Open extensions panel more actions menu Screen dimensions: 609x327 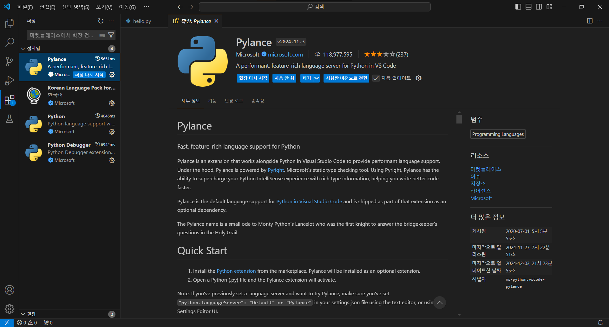111,21
